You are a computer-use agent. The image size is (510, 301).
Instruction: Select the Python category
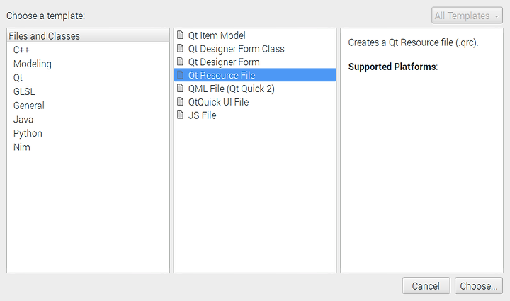[28, 134]
